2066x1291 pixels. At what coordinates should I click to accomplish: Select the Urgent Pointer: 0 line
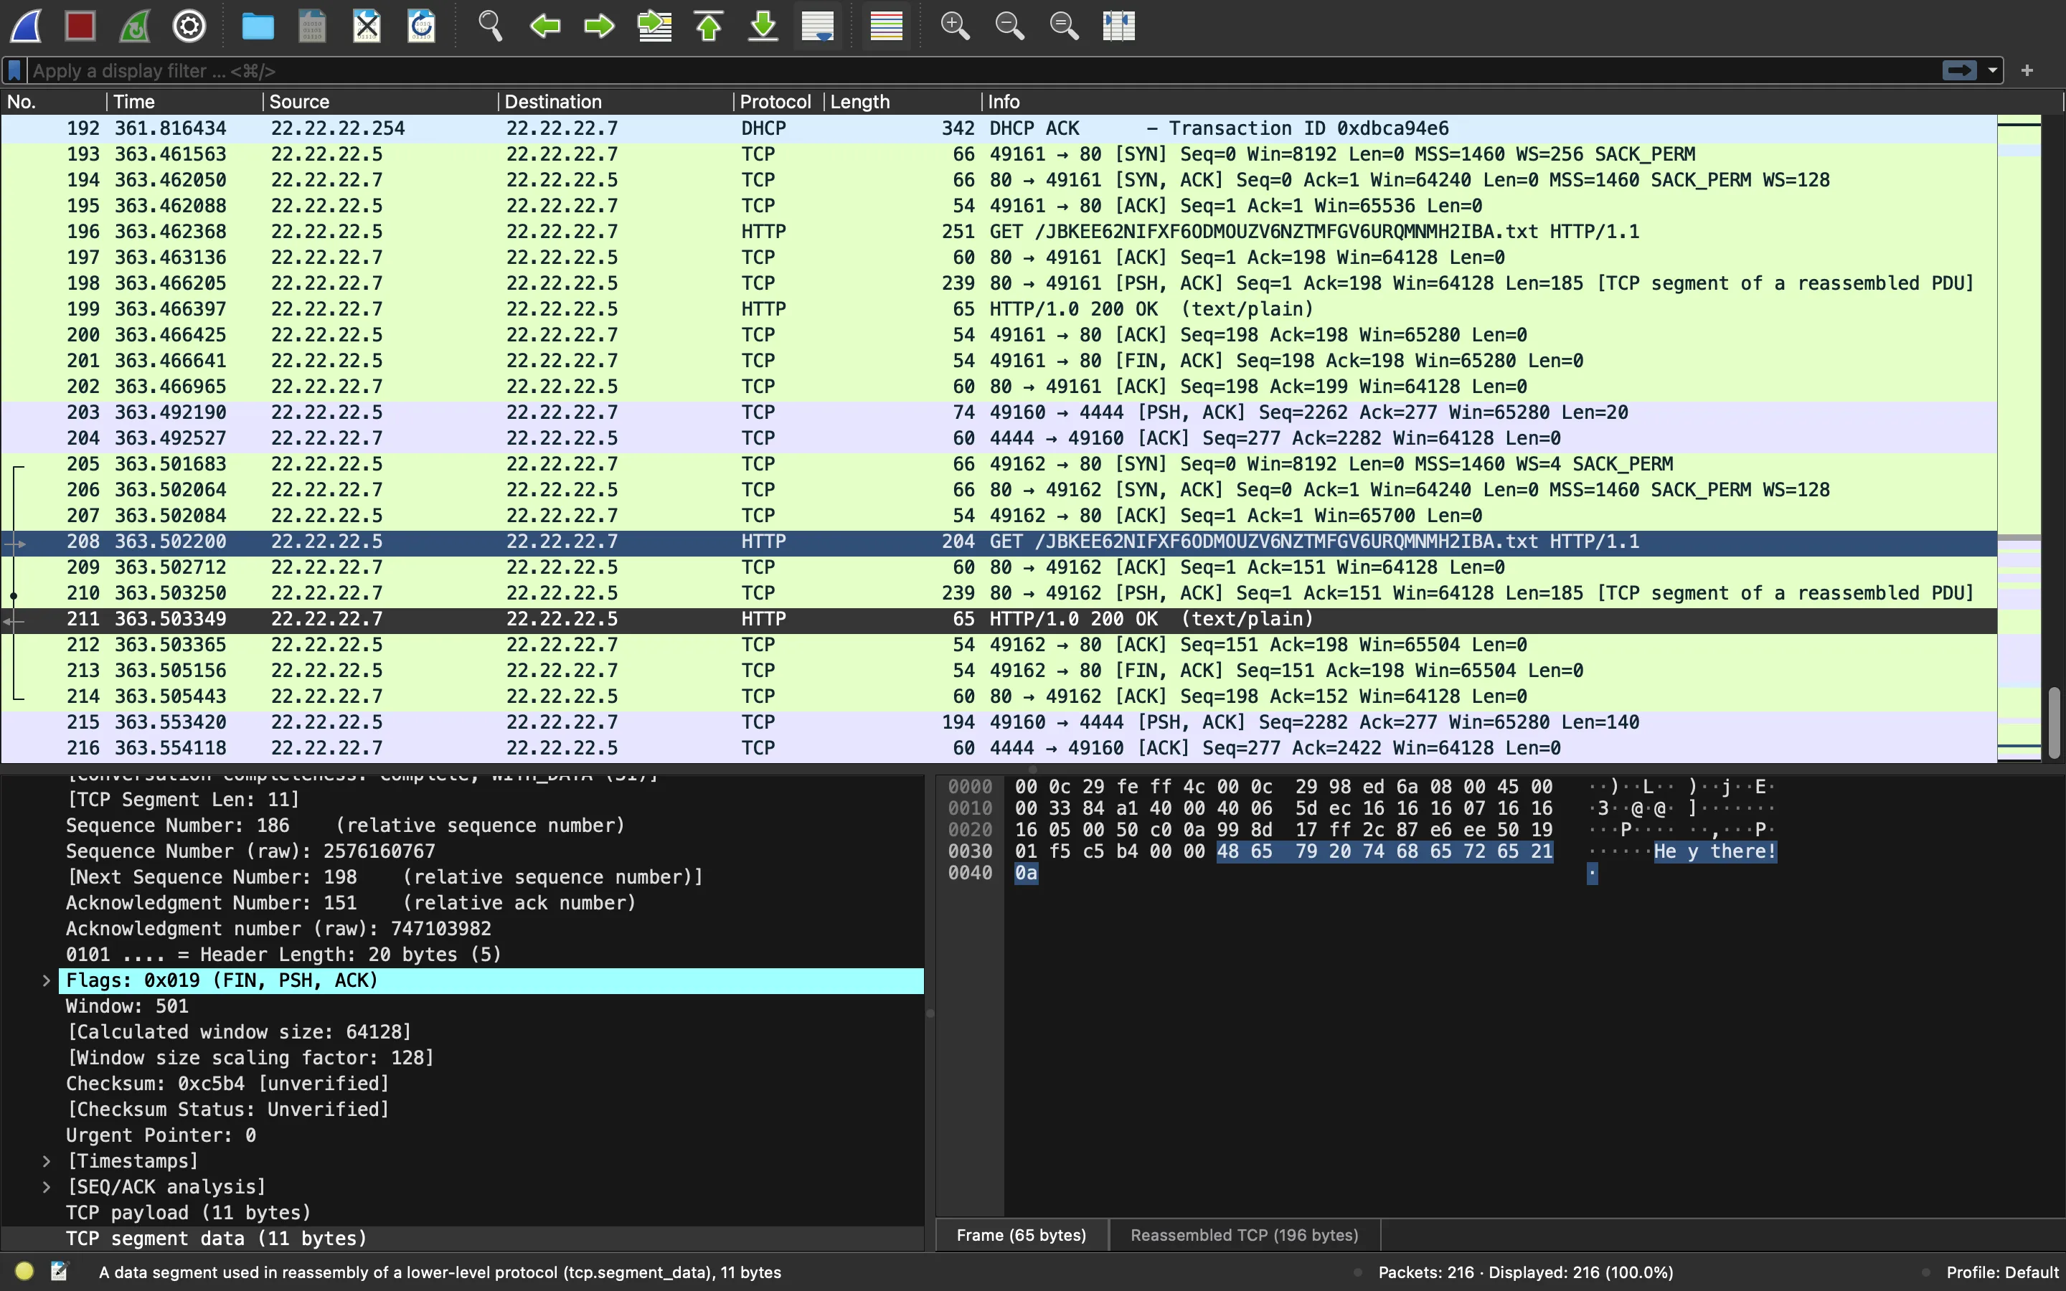(x=491, y=1135)
